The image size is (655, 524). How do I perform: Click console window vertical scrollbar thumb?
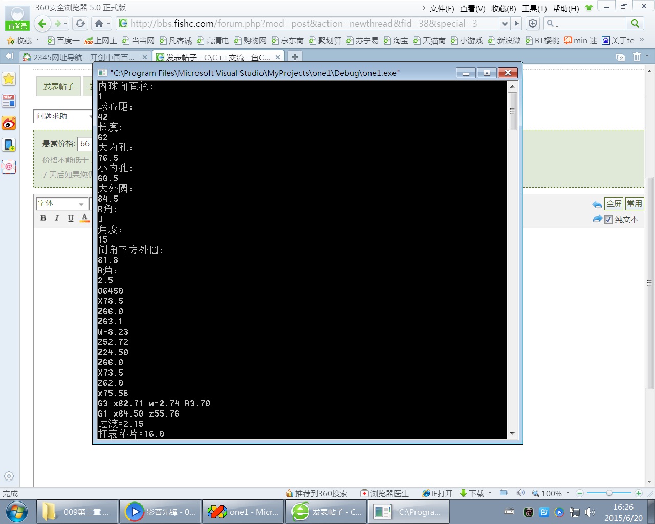coord(512,112)
